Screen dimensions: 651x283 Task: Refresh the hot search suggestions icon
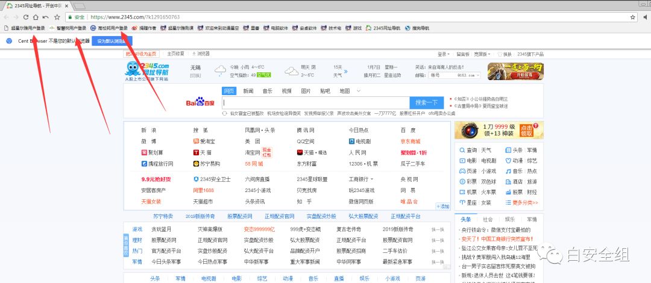(x=224, y=113)
